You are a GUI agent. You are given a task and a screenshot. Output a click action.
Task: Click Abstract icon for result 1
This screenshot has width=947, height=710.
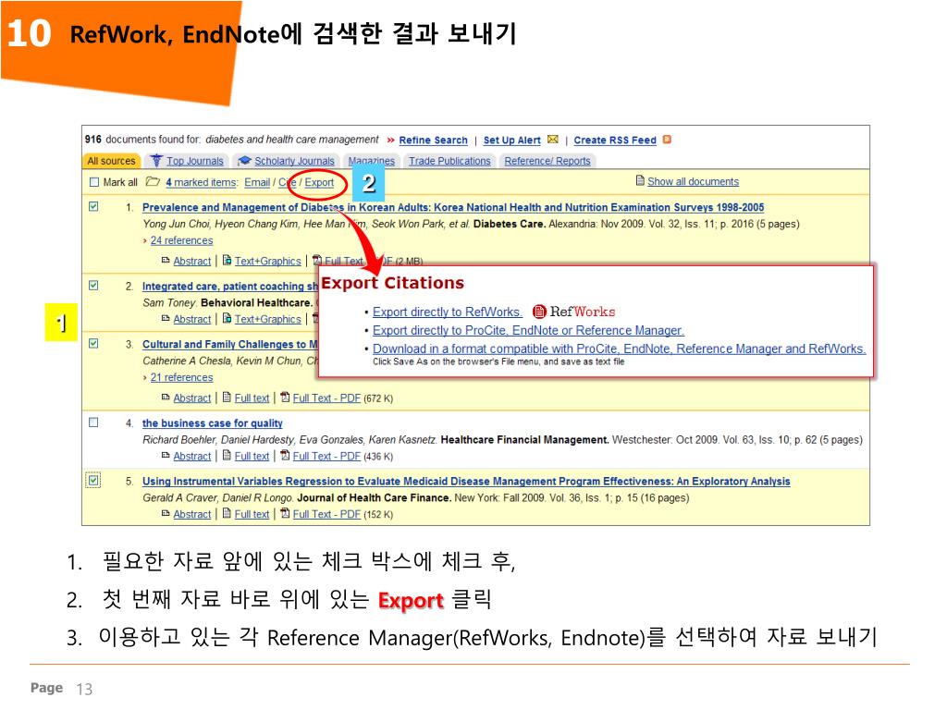166,260
